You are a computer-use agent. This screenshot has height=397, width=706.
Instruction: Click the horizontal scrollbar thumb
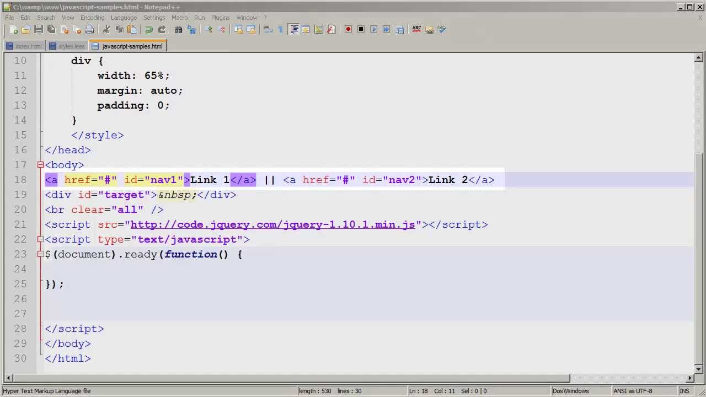(x=291, y=378)
